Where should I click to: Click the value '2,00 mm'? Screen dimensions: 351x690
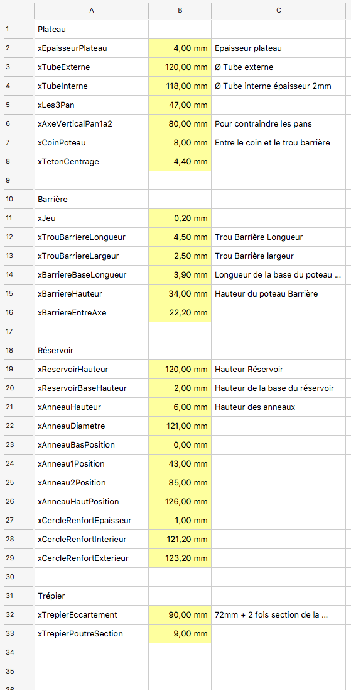180,388
